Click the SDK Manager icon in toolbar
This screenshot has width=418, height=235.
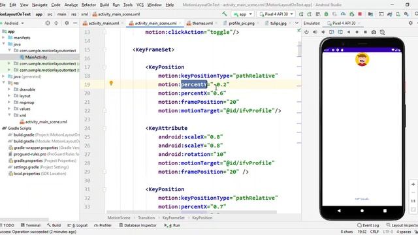click(406, 14)
